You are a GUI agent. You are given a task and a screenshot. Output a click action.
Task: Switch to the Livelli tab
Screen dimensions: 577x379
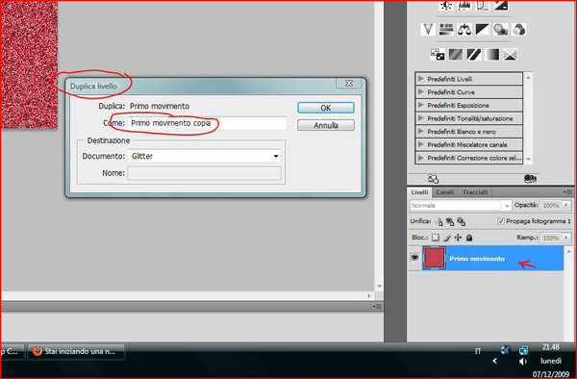[419, 192]
